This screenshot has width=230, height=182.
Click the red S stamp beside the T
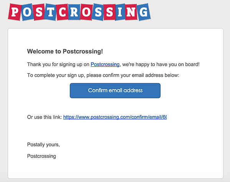click(x=39, y=12)
